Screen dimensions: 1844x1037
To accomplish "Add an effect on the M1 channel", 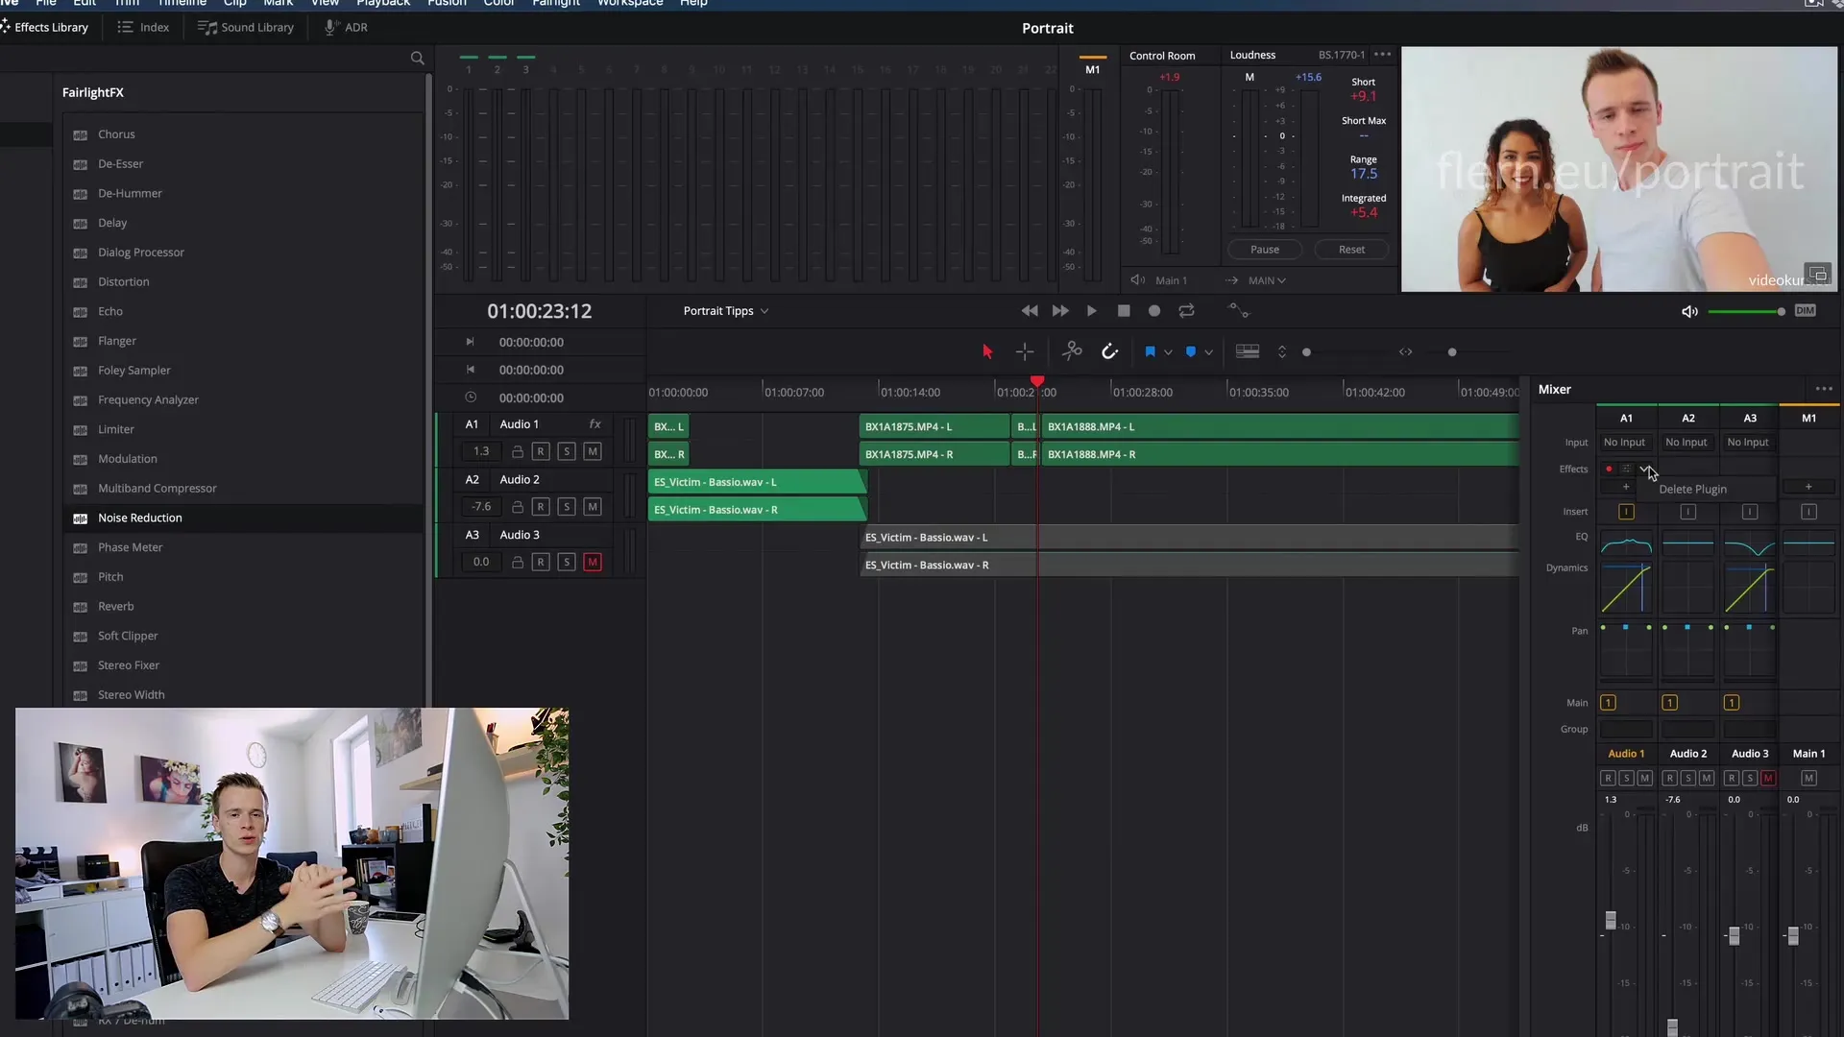I will 1808,487.
